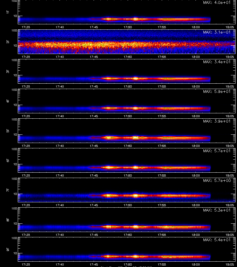Click the MAX: 5.3e+01 label in panel 8F
237x267 pixels.
pyautogui.click(x=217, y=210)
